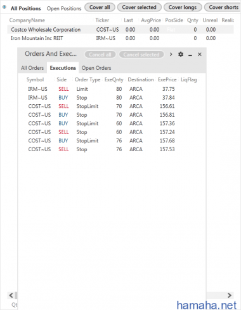Sort positions by CompanyName column

[x=27, y=20]
